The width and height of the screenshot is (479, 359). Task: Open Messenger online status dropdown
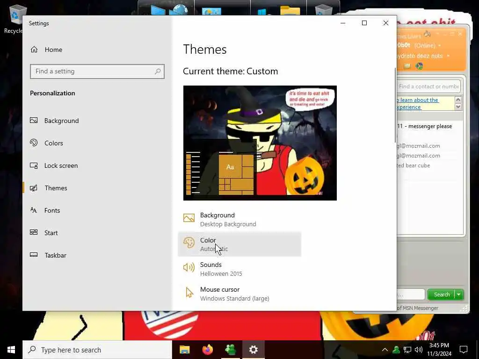point(440,45)
